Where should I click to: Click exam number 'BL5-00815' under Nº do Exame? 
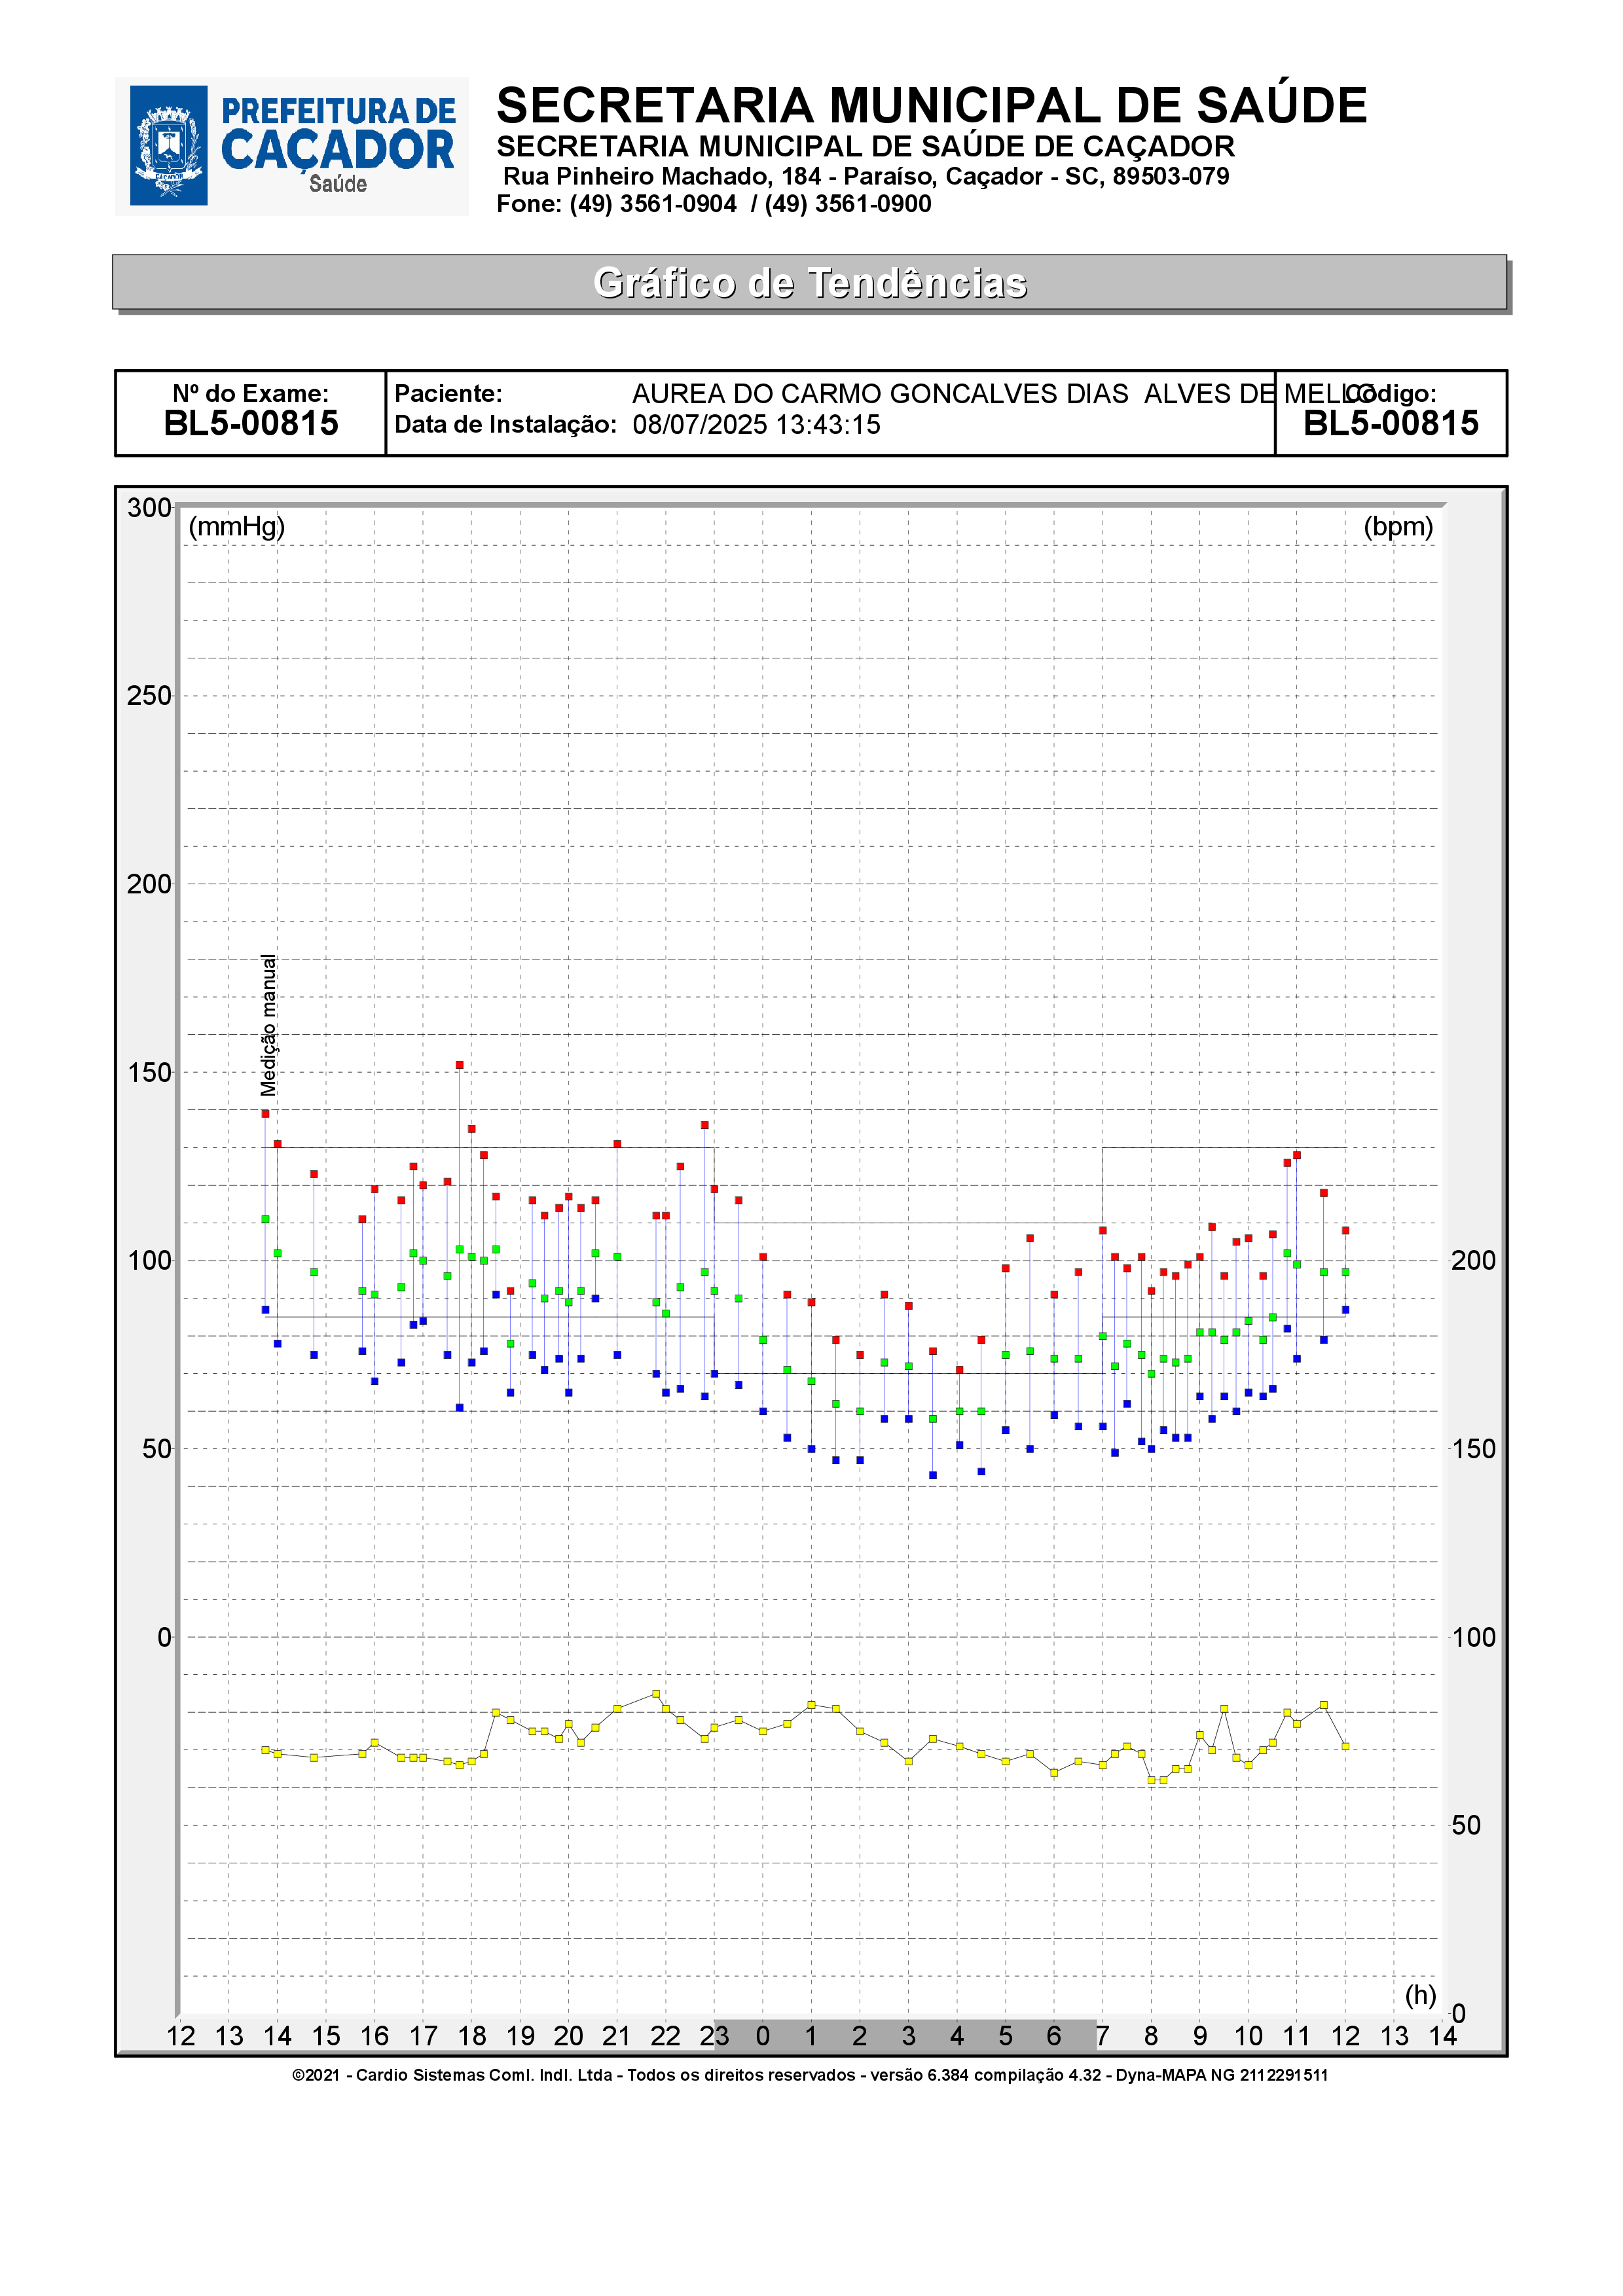pos(251,423)
